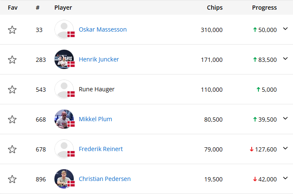Sort table by Chips column header
Screen dimensions: 293x194
point(215,8)
